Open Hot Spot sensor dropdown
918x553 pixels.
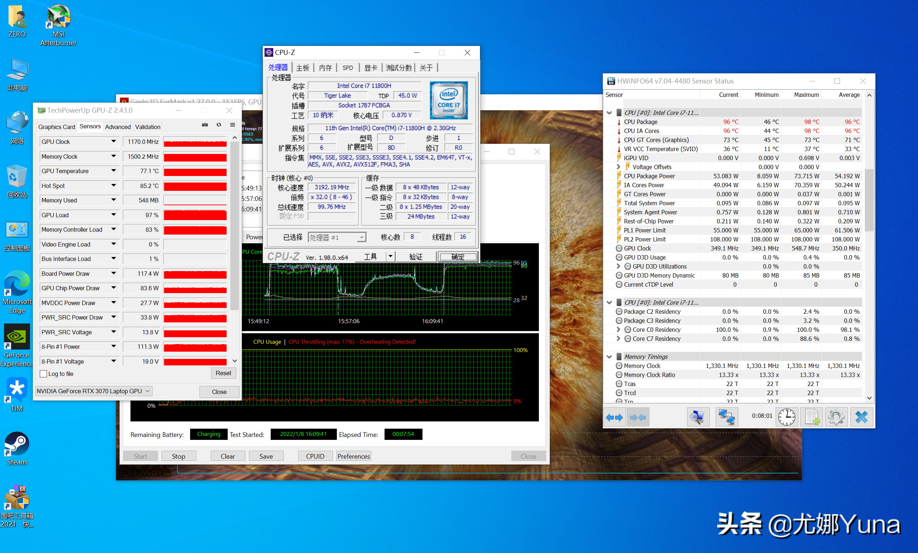(113, 185)
